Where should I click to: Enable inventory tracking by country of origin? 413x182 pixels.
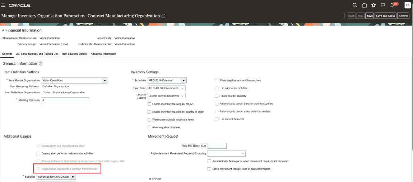150,112
